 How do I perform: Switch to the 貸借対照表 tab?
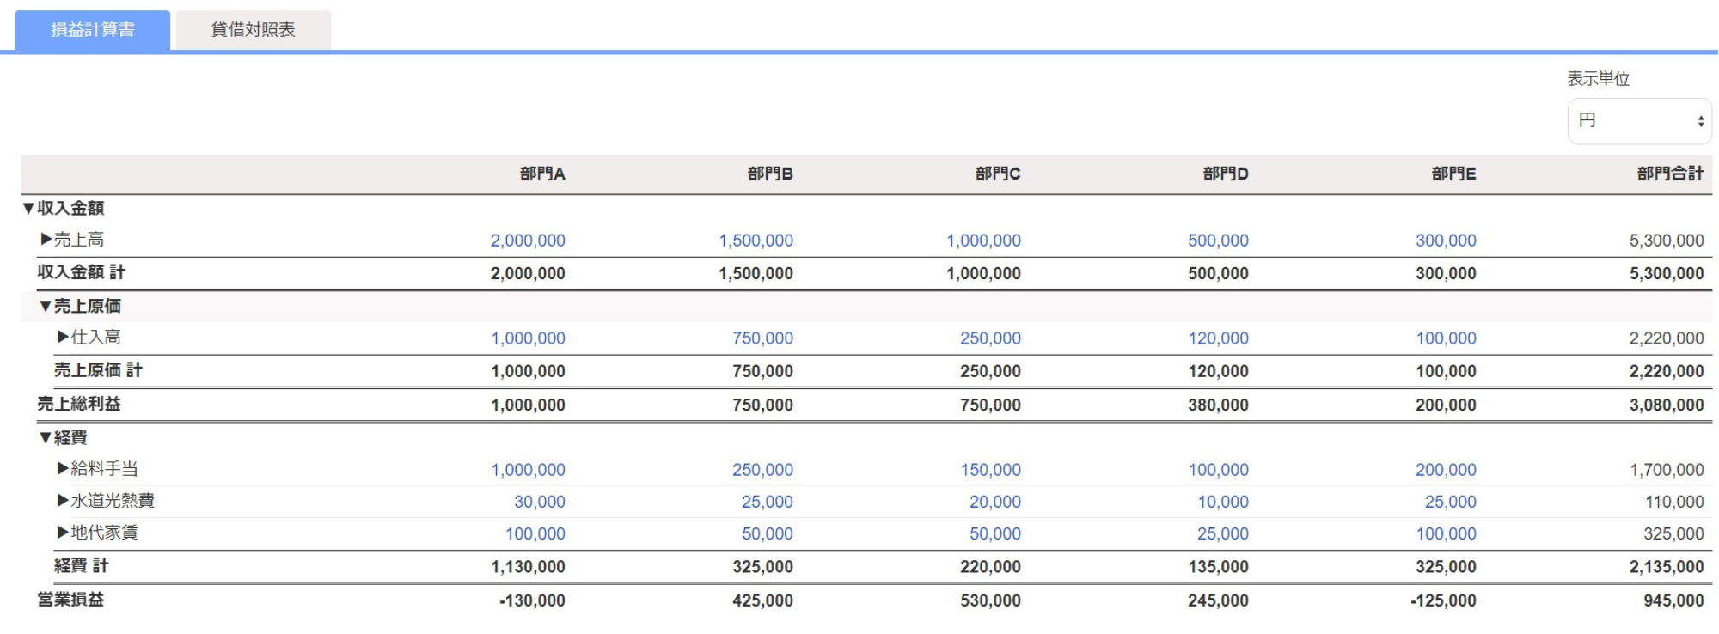253,30
